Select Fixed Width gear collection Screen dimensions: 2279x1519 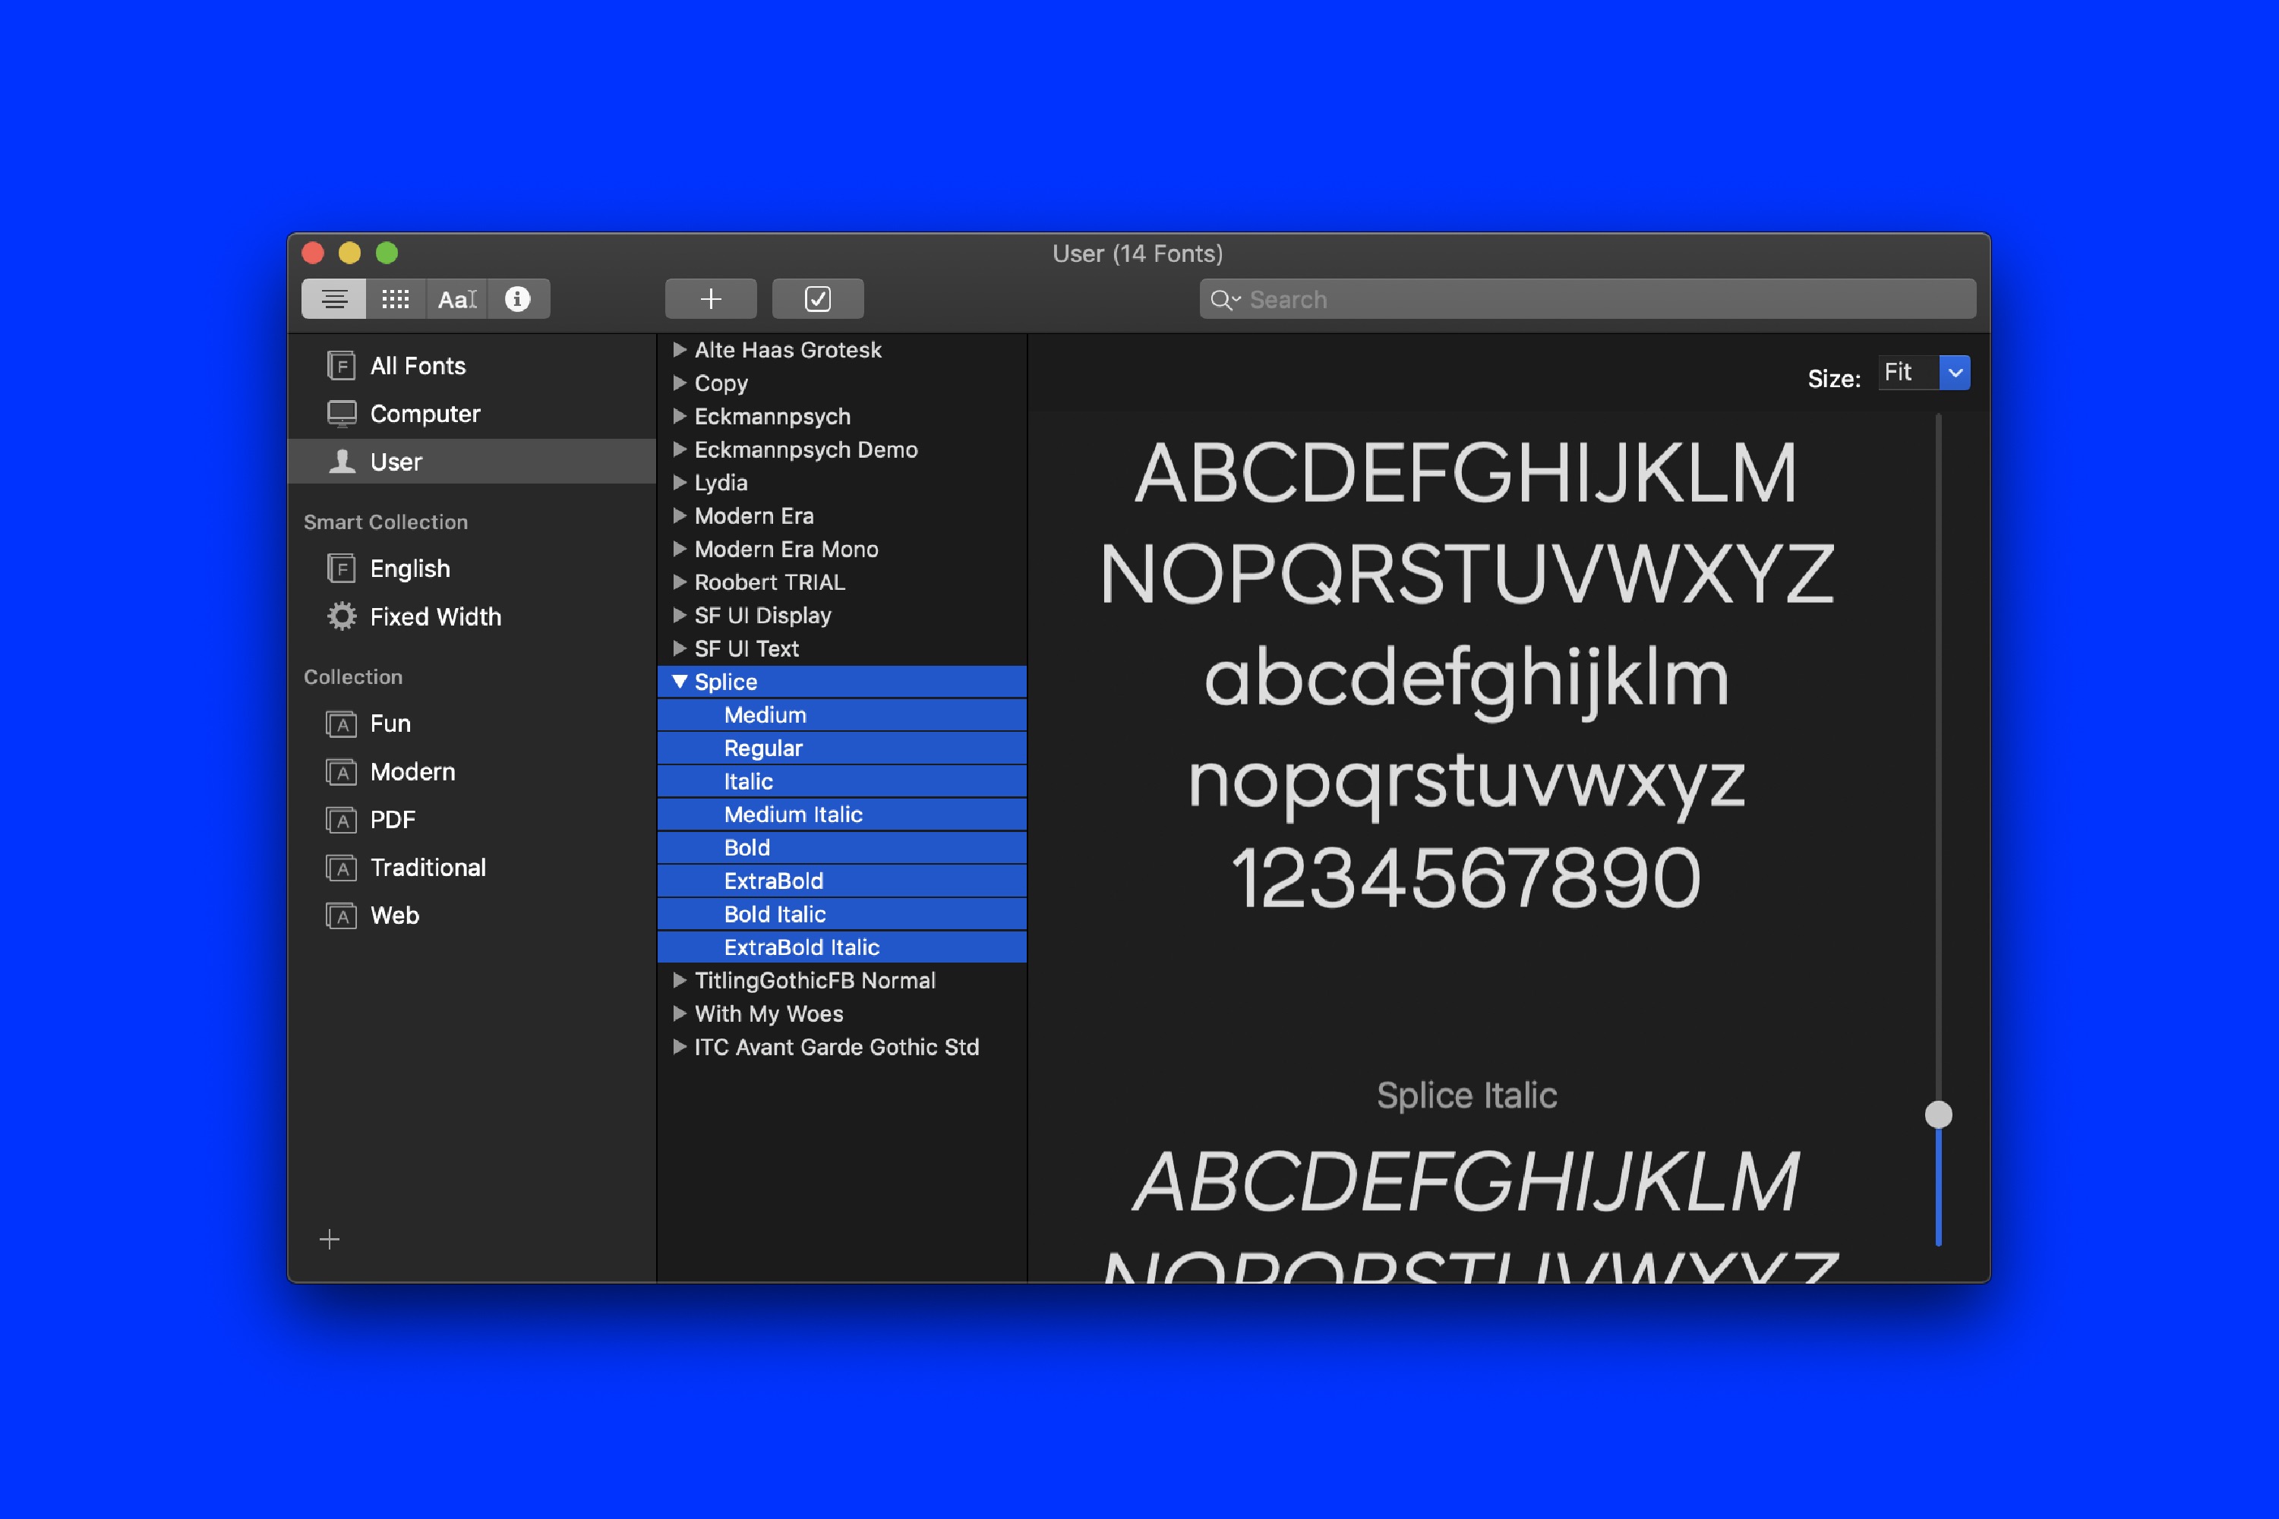click(x=434, y=617)
